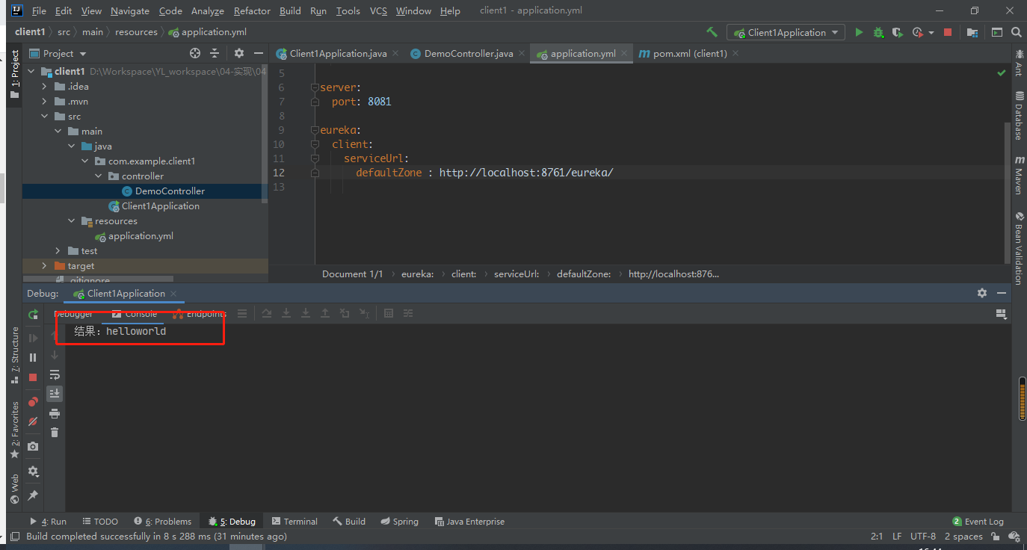1027x550 pixels.
Task: Expand the target folder
Action: (x=45, y=266)
